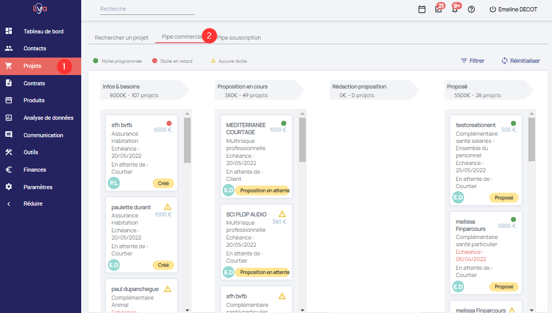The width and height of the screenshot is (552, 313).
Task: Click the Recherche search field
Action: (147, 9)
